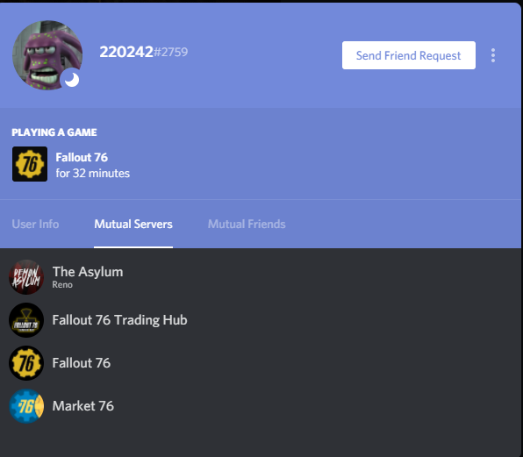523x457 pixels.
Task: Click the Fallout 76 activity game title
Action: (x=82, y=157)
